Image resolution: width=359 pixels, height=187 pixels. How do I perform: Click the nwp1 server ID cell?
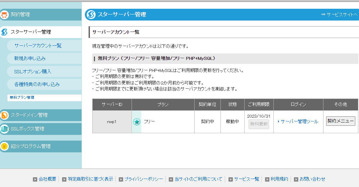pyautogui.click(x=112, y=122)
